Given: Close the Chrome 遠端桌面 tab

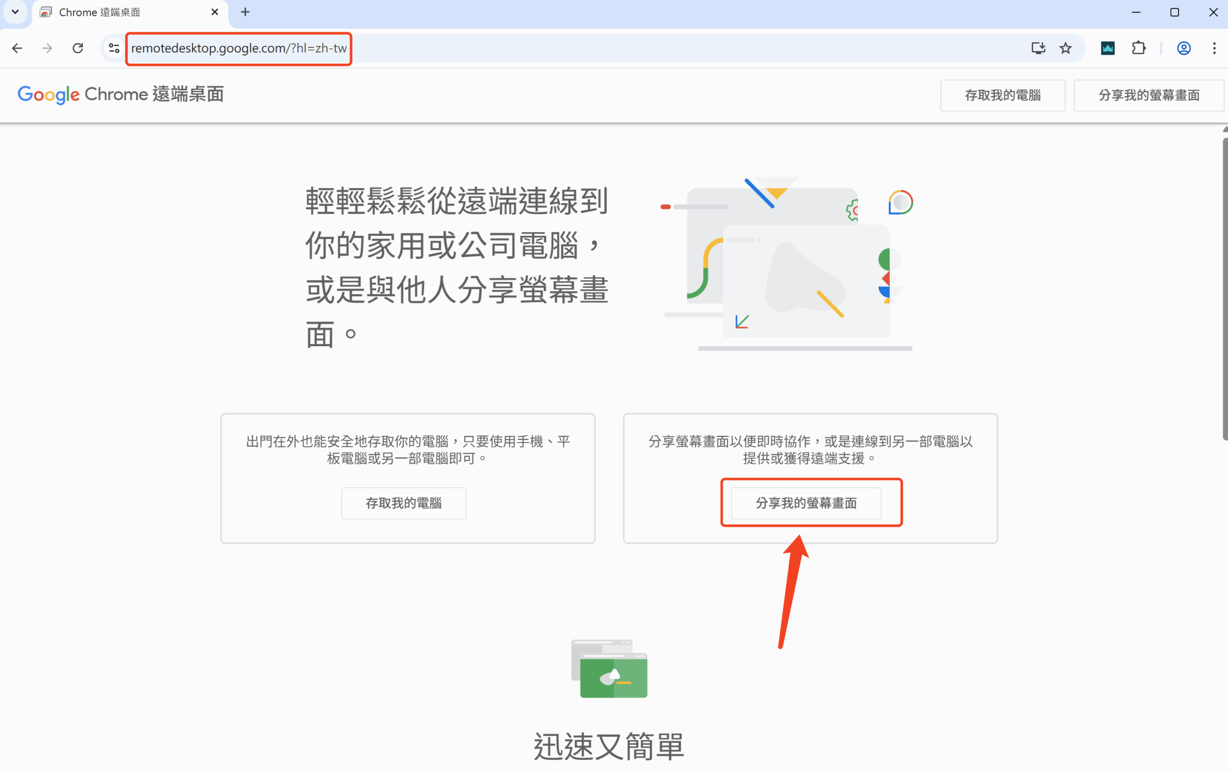Looking at the screenshot, I should [215, 12].
